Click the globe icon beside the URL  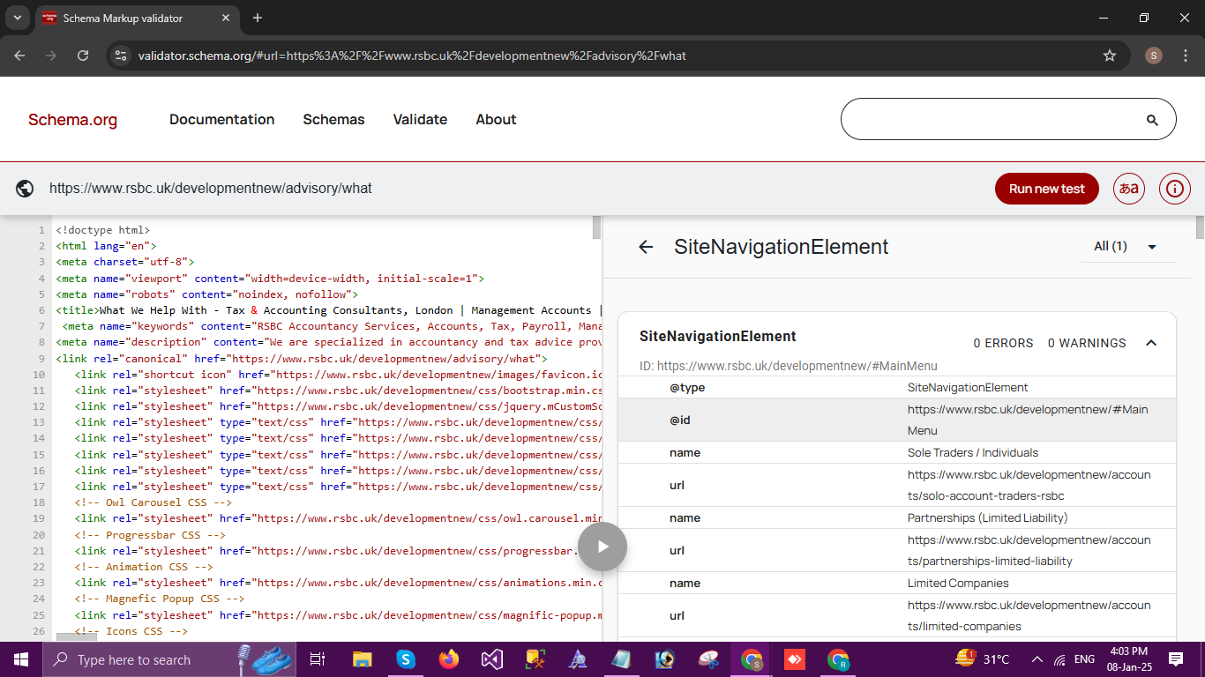tap(25, 189)
